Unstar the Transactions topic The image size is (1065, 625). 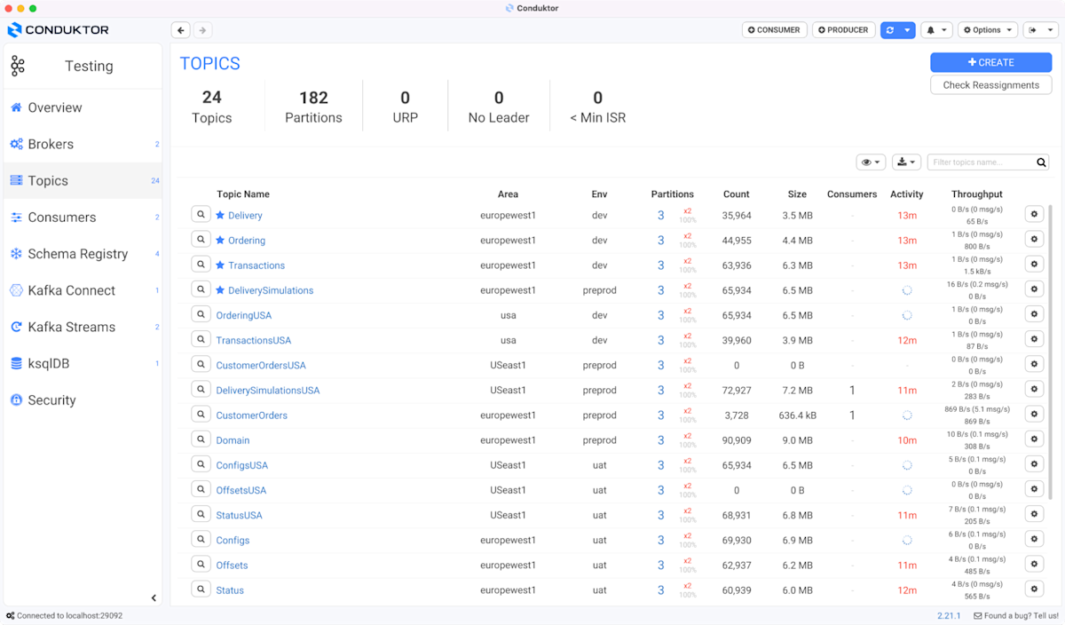click(x=221, y=265)
